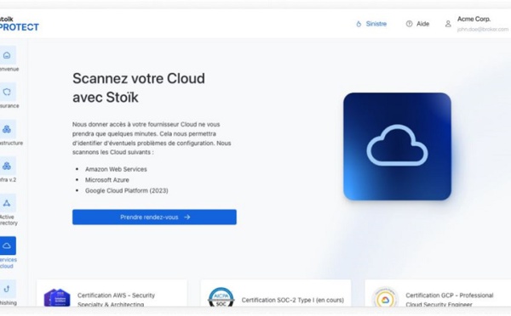Open the Bienvenue home sidebar icon
The width and height of the screenshot is (511, 316).
(x=7, y=55)
